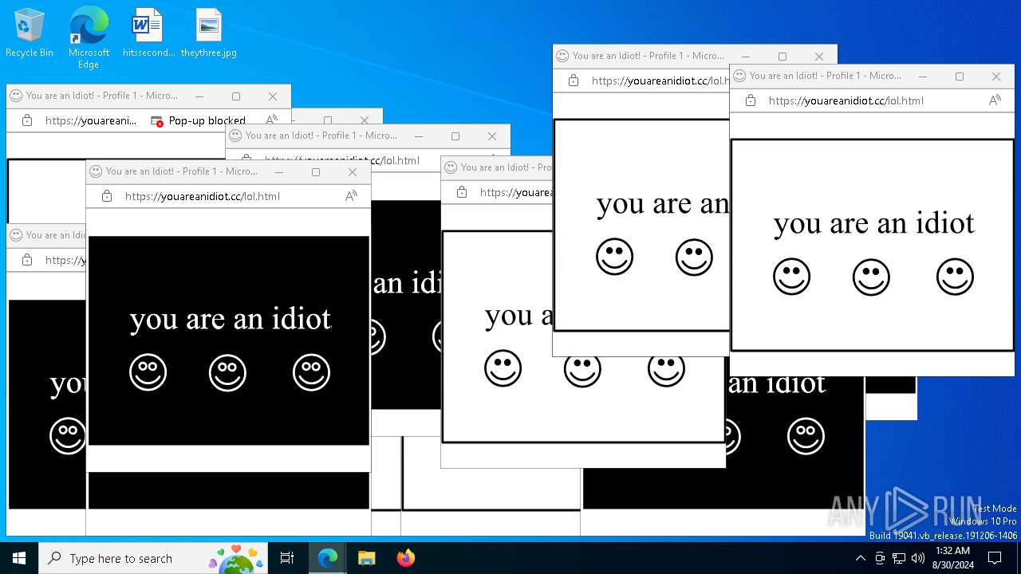Maximize the rightmost white window
Viewport: 1021px width, 574px height.
pos(960,77)
